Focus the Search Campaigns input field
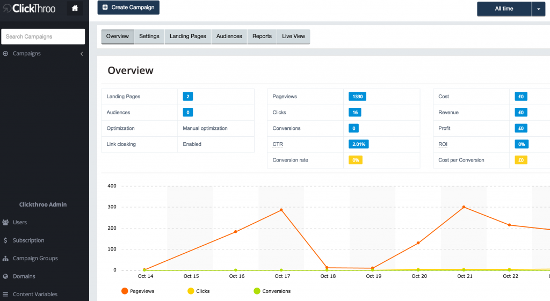This screenshot has width=550, height=301. 43,36
